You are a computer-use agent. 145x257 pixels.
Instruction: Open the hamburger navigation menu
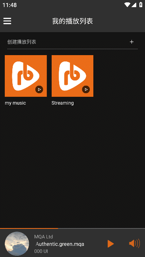tap(7, 21)
